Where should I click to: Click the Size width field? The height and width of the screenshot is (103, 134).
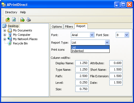coord(82,89)
